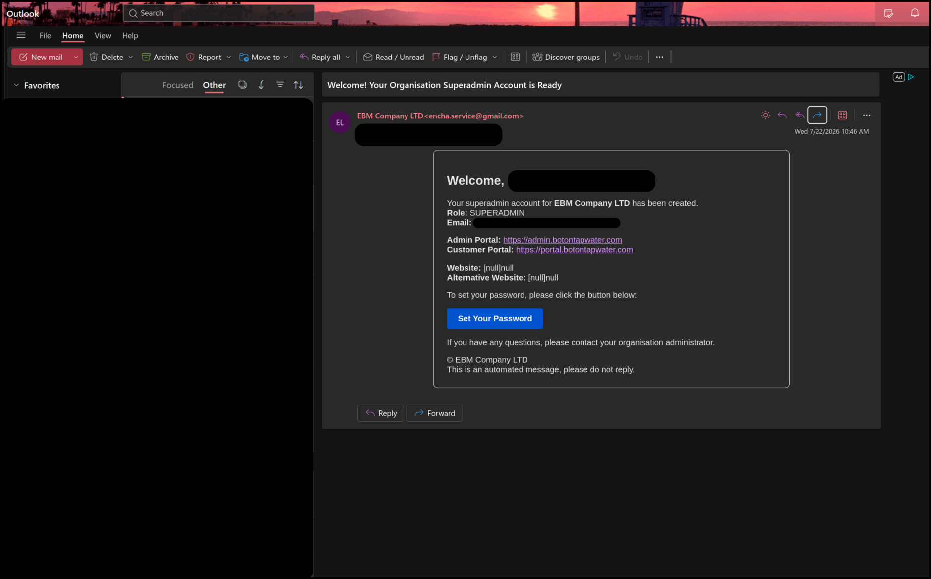
Task: Click the Reply button below the email
Action: point(381,413)
